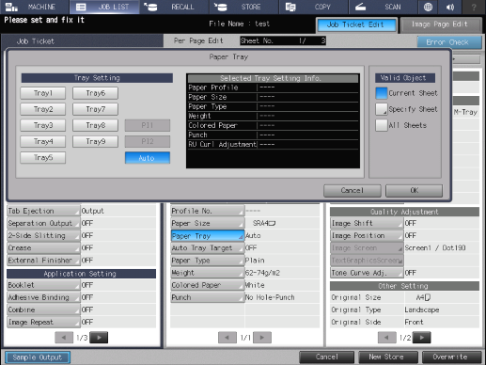Open the JOB LIST tab

tap(104, 7)
